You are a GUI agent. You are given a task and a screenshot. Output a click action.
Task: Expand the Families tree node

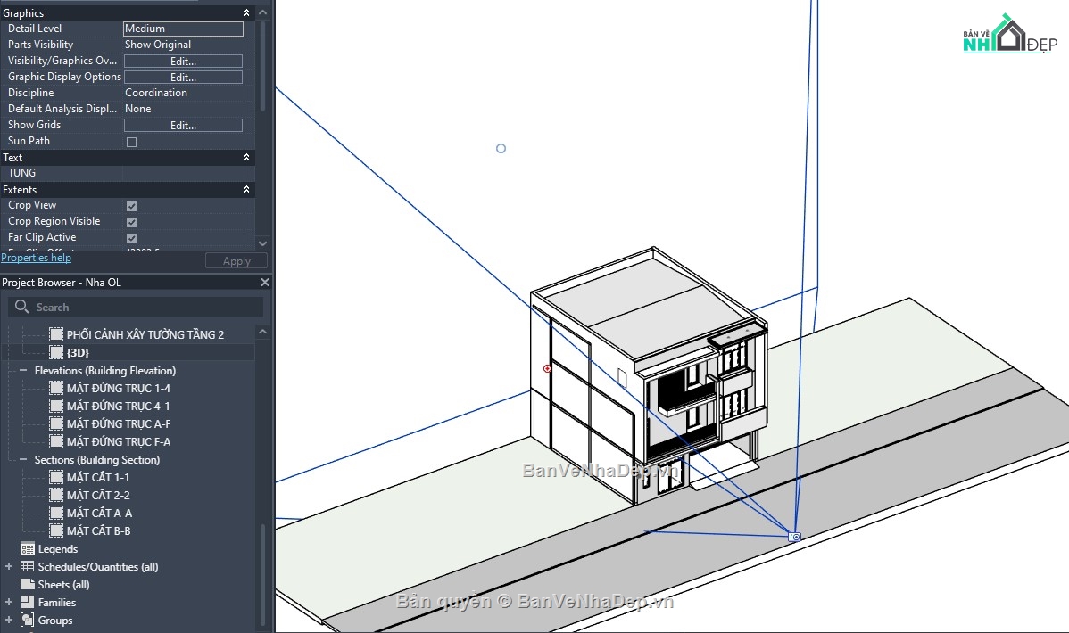[x=7, y=602]
